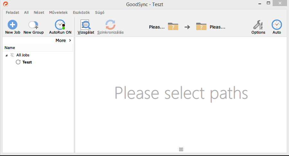Image resolution: width=289 pixels, height=156 pixels.
Task: Create a New Group from the toolbar
Action: point(33,25)
